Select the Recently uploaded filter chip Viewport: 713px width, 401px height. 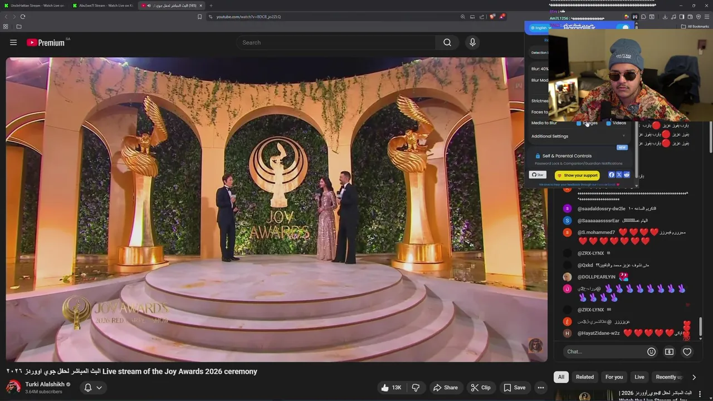(668, 377)
